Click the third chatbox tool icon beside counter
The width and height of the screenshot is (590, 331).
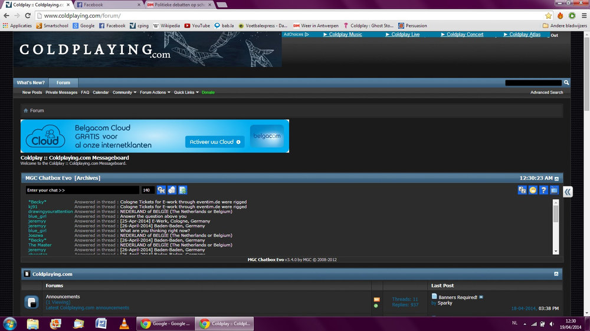pos(182,190)
